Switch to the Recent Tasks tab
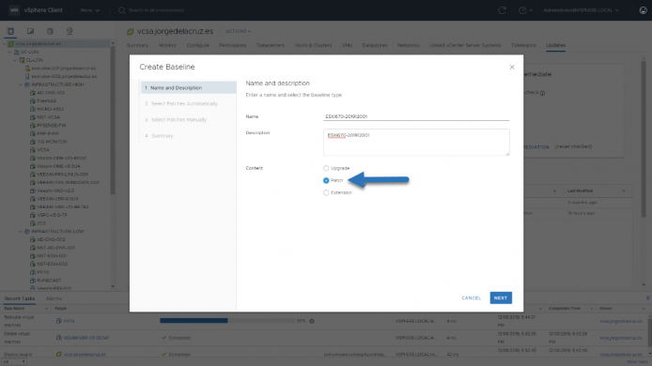Screen dimensions: 652x366 (x=19, y=298)
